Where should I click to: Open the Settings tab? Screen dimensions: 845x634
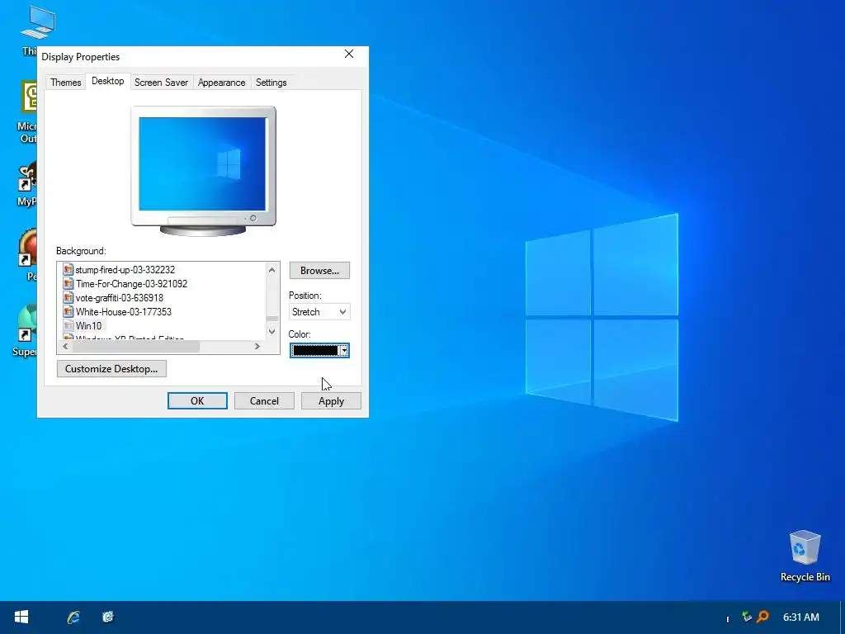271,83
